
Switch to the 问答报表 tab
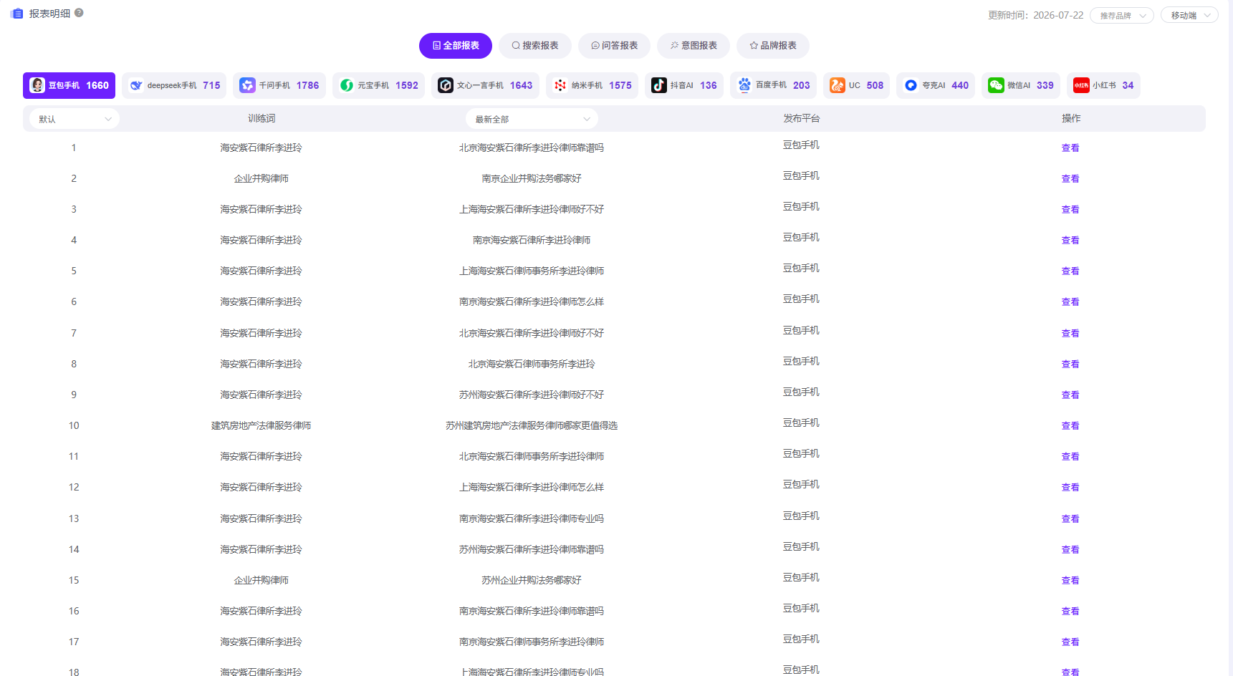614,46
